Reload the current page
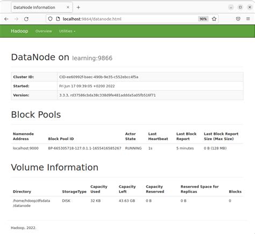Image resolution: width=255 pixels, height=234 pixels. [x=26, y=19]
